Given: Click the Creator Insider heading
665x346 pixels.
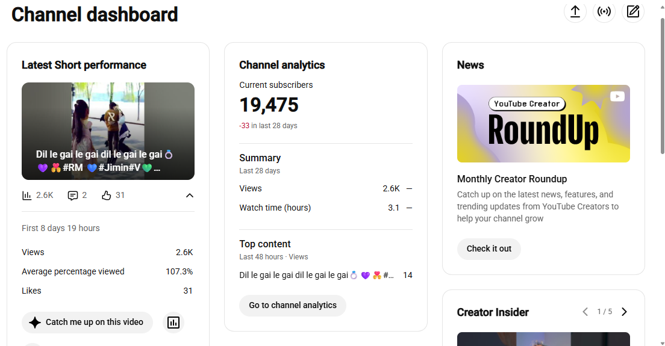Looking at the screenshot, I should coord(493,312).
